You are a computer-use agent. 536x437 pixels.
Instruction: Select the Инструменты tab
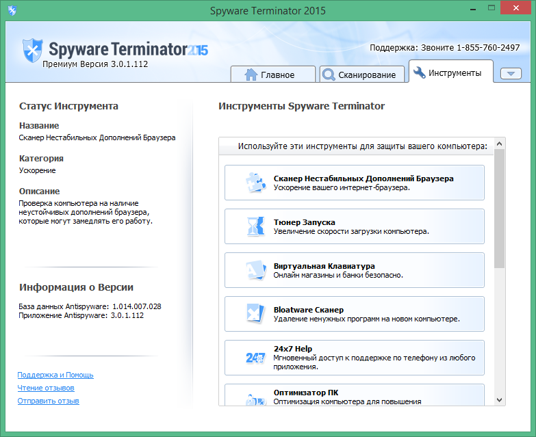(451, 72)
